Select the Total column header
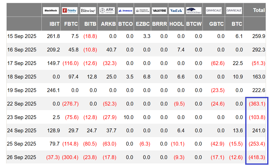 coord(259,10)
